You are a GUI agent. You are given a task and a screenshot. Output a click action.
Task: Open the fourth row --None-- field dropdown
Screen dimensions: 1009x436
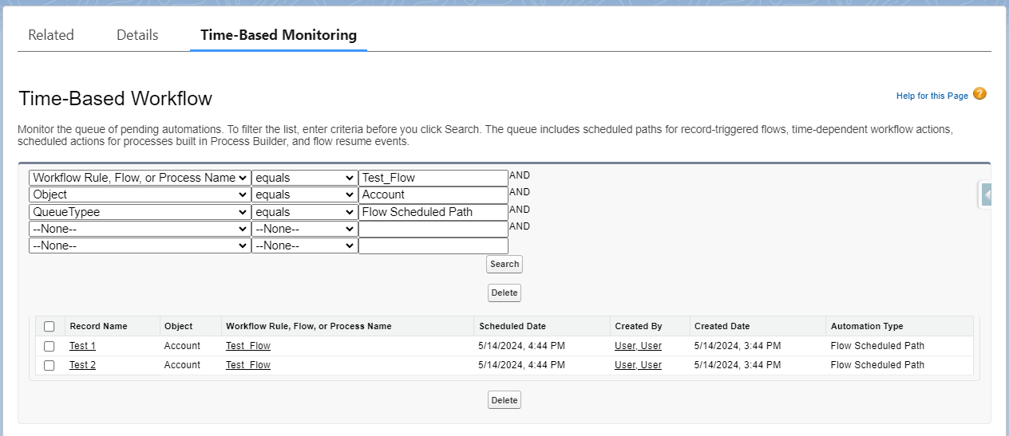[x=139, y=229]
